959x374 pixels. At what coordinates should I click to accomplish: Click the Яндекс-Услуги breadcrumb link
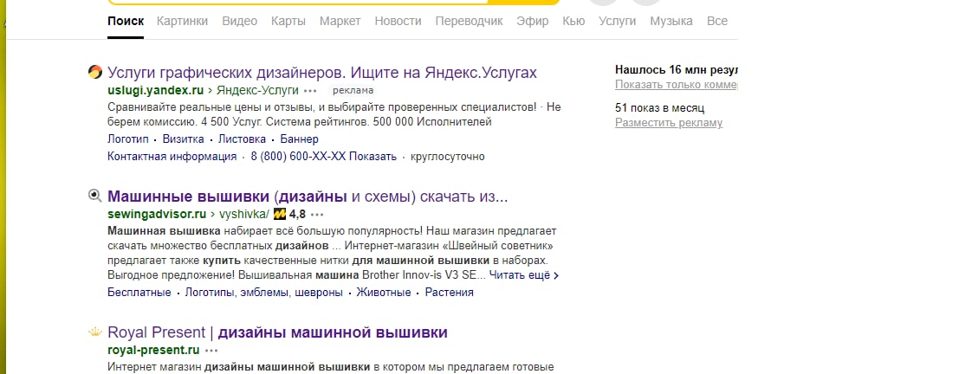tap(257, 90)
